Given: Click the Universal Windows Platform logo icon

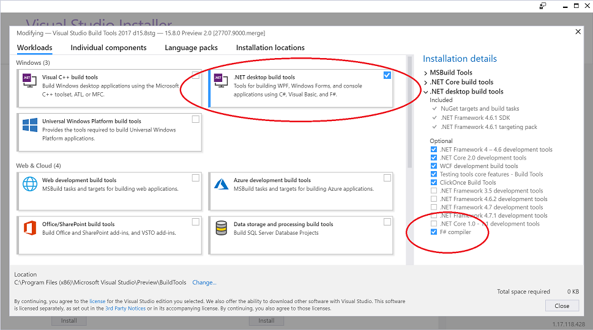Looking at the screenshot, I should (x=30, y=125).
